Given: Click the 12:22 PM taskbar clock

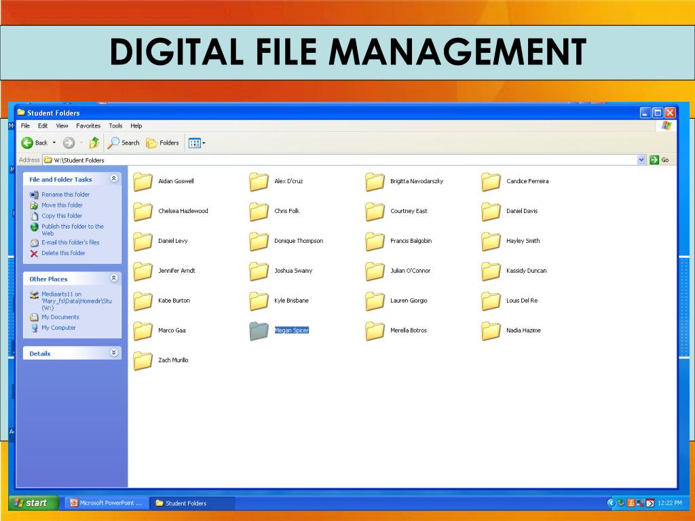Looking at the screenshot, I should (669, 503).
